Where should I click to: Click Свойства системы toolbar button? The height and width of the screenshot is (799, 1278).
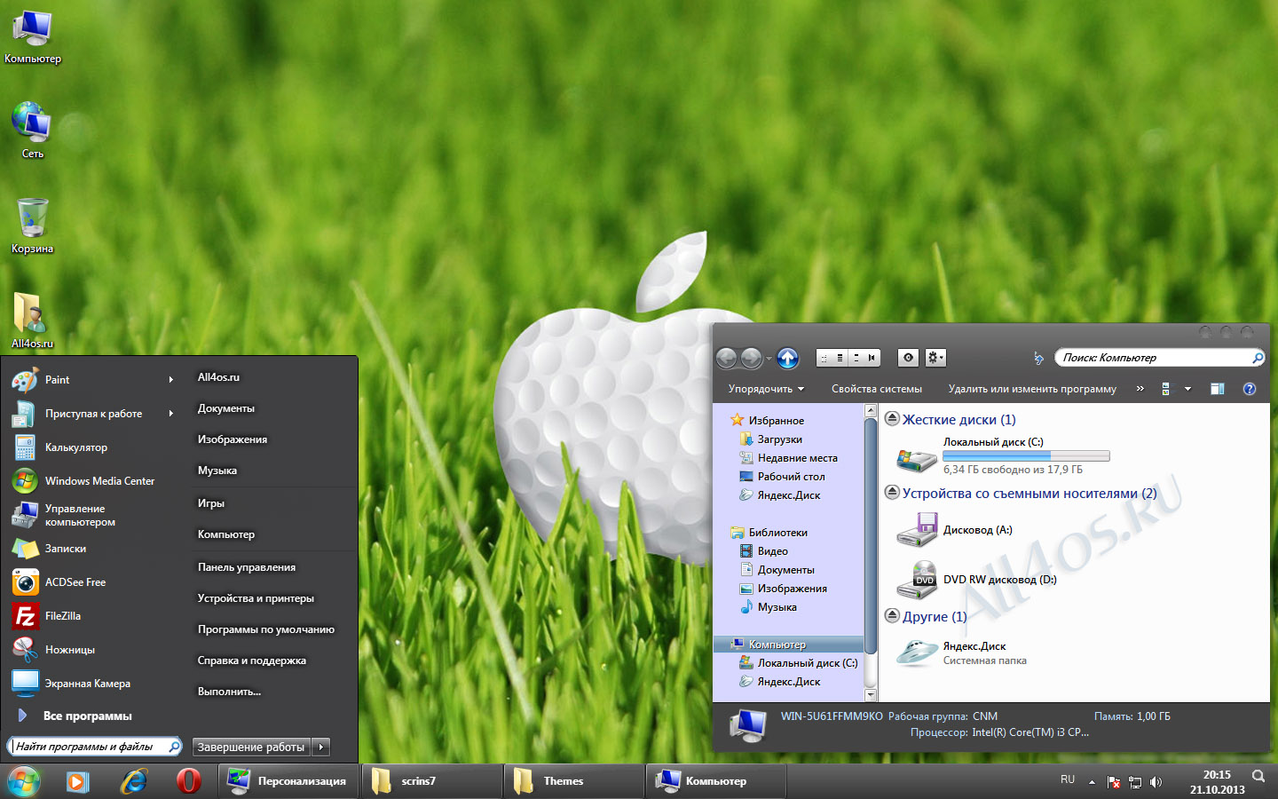point(877,389)
